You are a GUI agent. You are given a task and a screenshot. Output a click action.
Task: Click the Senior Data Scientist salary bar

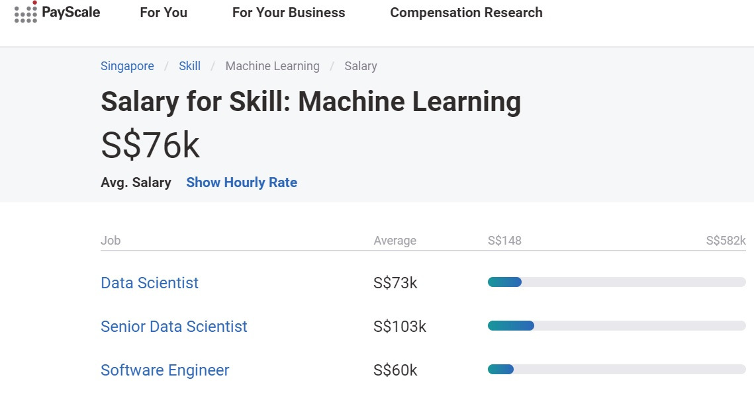(x=616, y=326)
